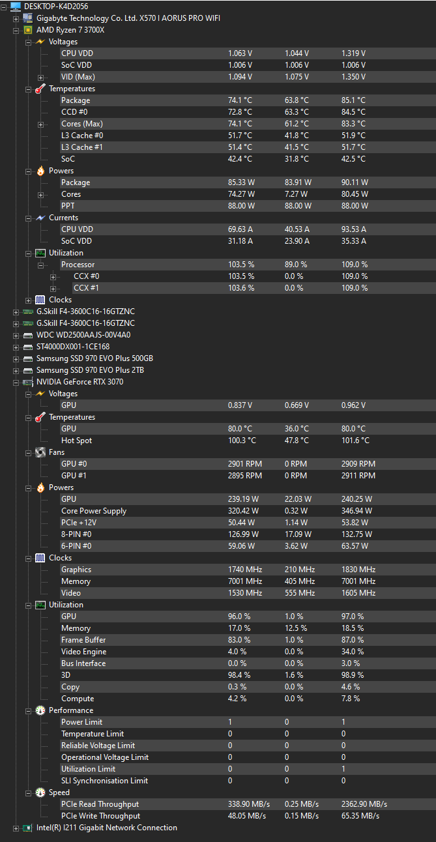
Task: Expand the Intel(R) I211 Gigabit Network Connection node
Action: tap(16, 828)
